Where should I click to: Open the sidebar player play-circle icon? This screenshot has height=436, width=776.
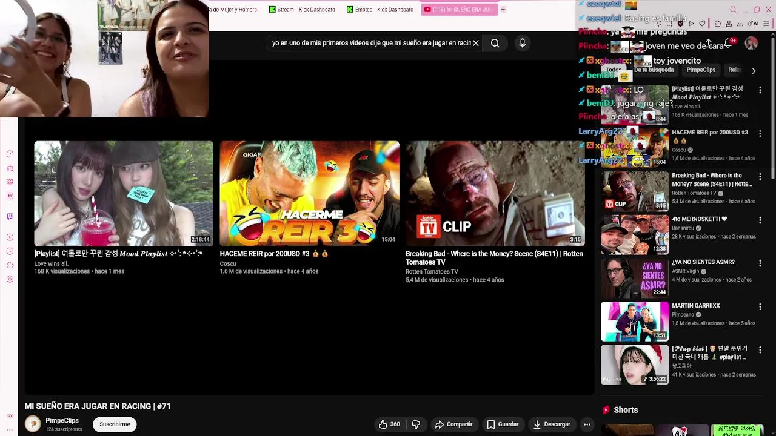pos(10,237)
